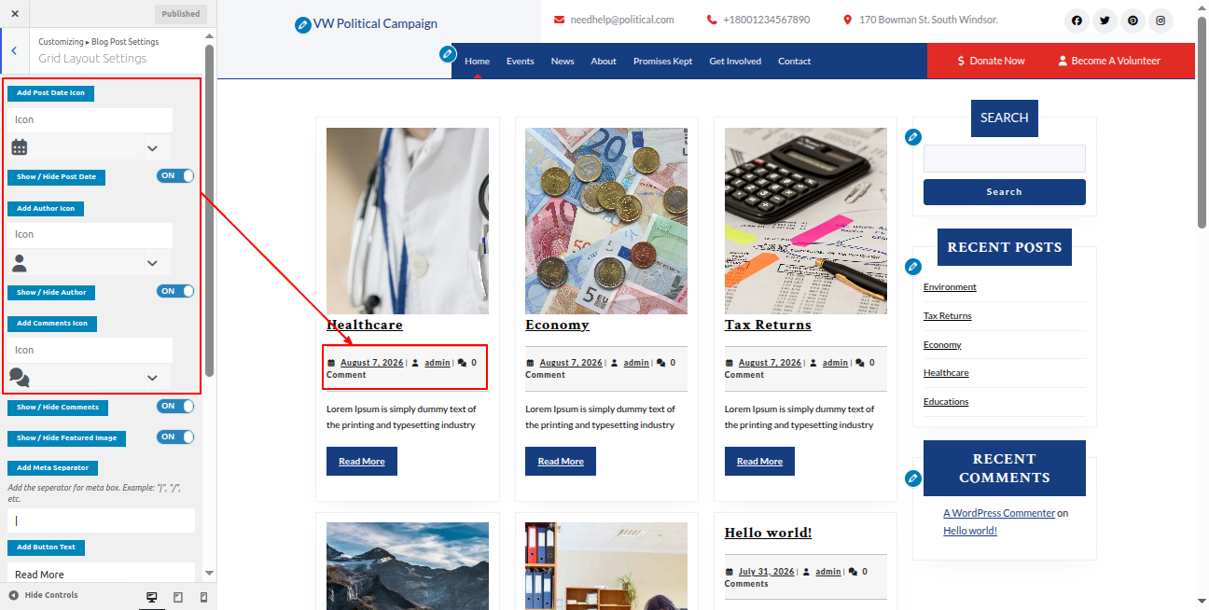1209x610 pixels.
Task: Click the pencil edit icon beside site title
Action: point(302,24)
